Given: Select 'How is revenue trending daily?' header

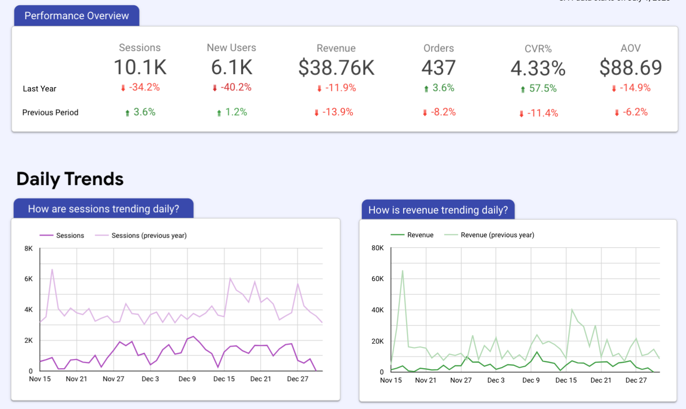Looking at the screenshot, I should click(438, 210).
